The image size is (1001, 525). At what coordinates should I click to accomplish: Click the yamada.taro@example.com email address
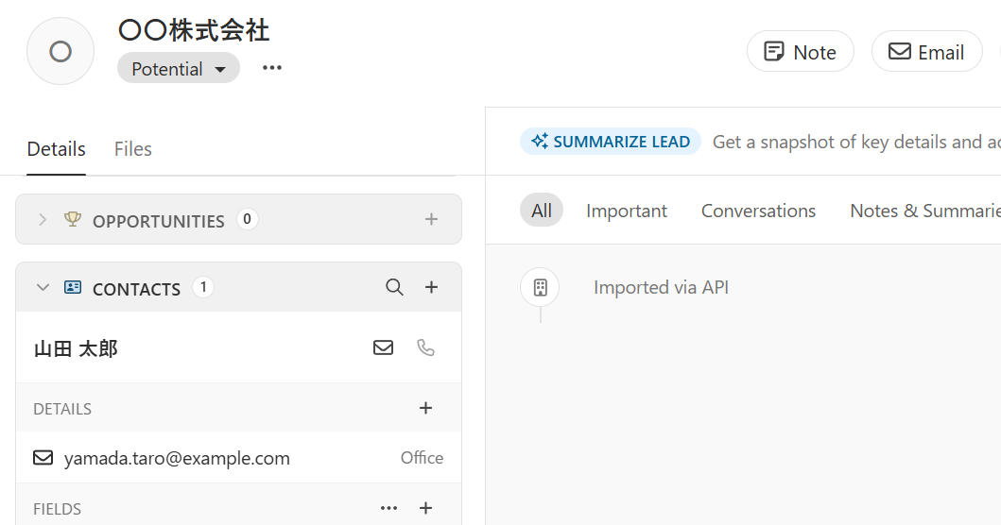coord(177,458)
